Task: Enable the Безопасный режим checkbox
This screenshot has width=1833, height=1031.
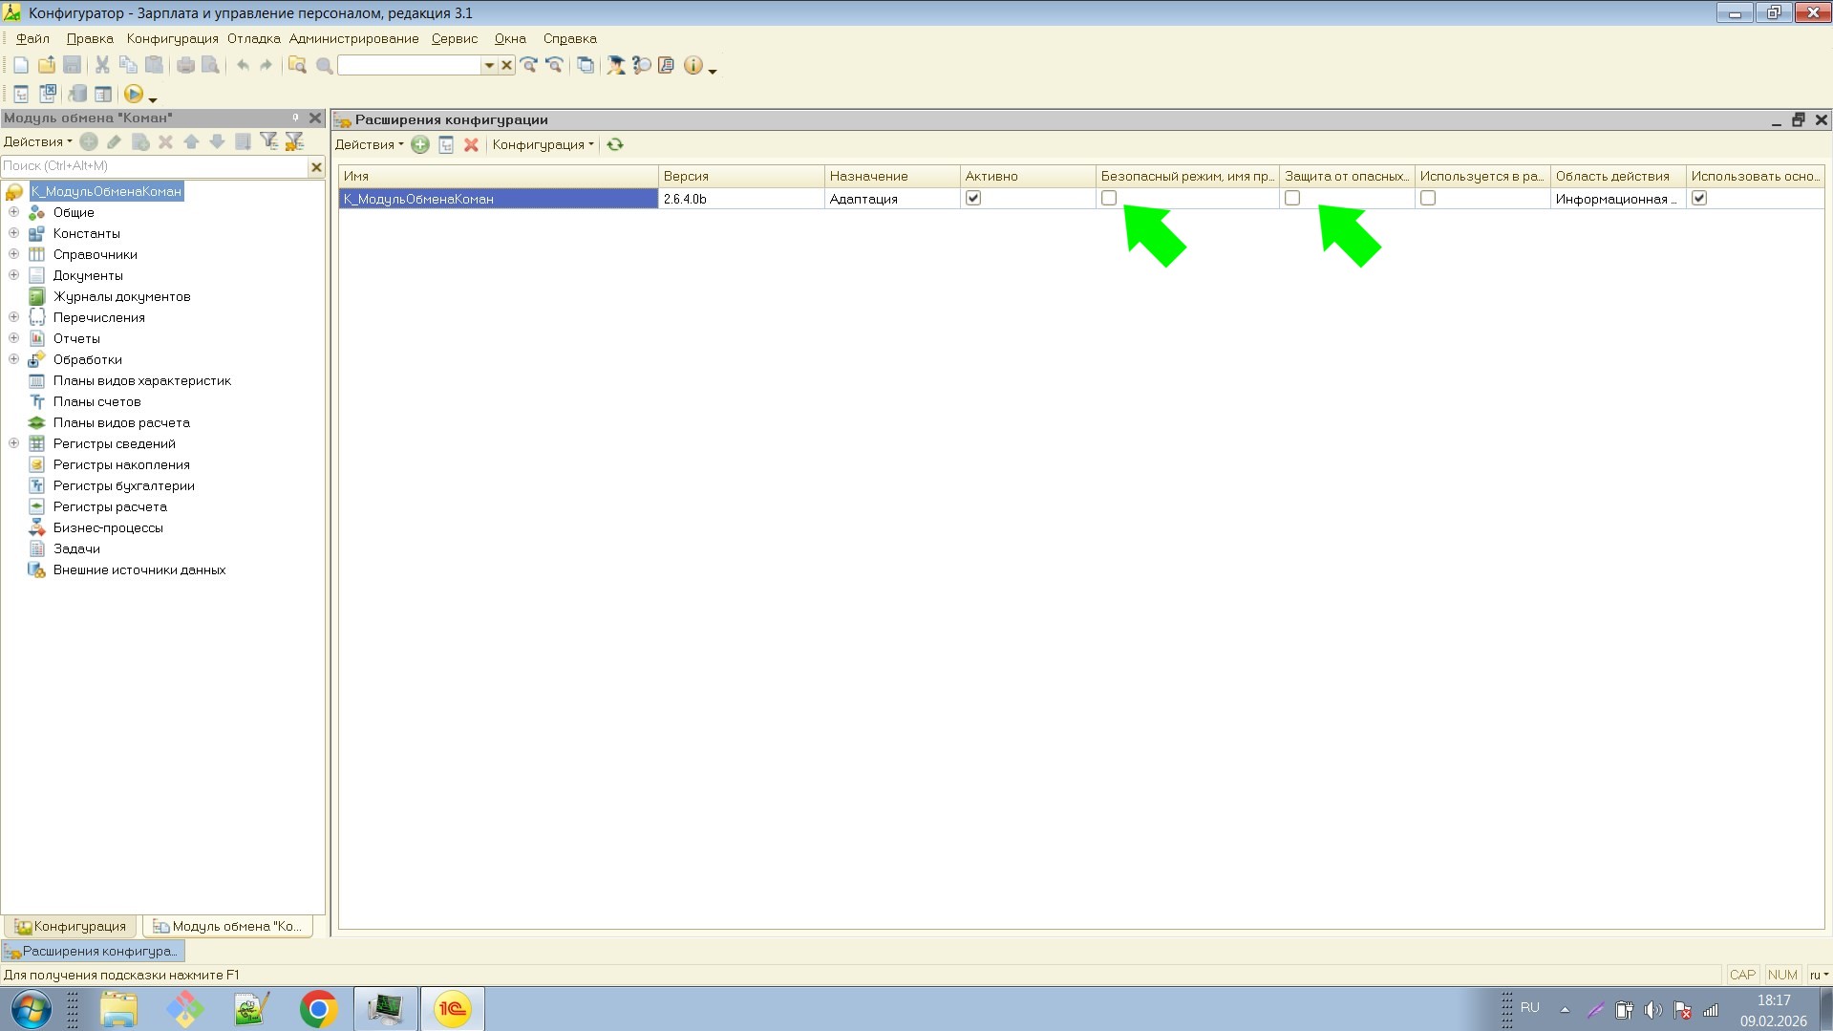Action: 1109,199
